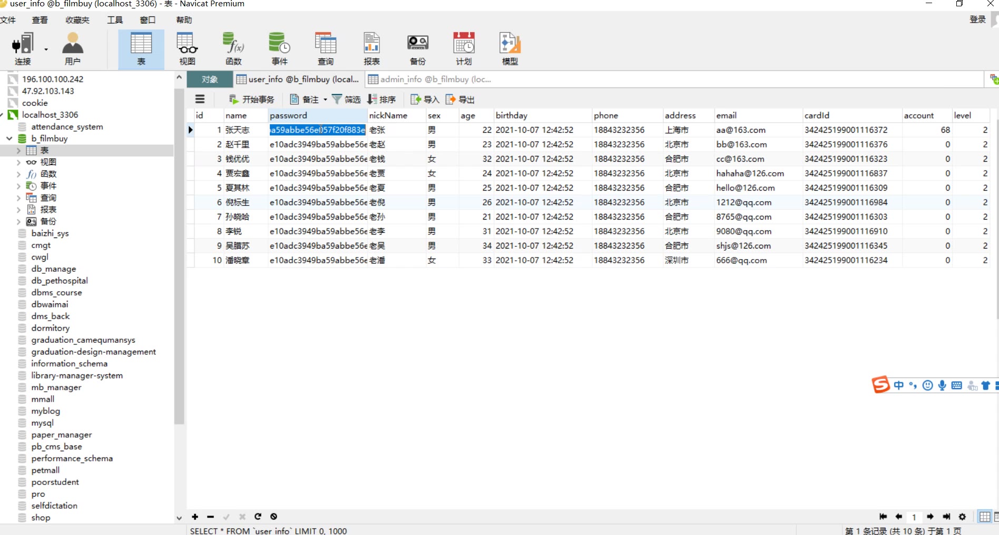Image resolution: width=999 pixels, height=535 pixels.
Task: Click the add record plus button
Action: coord(195,517)
